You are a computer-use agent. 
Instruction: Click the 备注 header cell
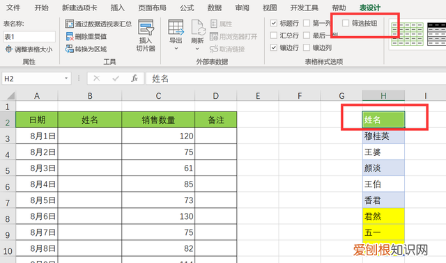click(x=215, y=120)
